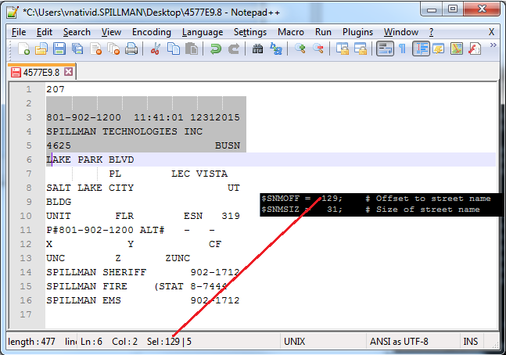Toggle the INS insert mode indicator
This screenshot has height=355, width=506.
click(470, 342)
